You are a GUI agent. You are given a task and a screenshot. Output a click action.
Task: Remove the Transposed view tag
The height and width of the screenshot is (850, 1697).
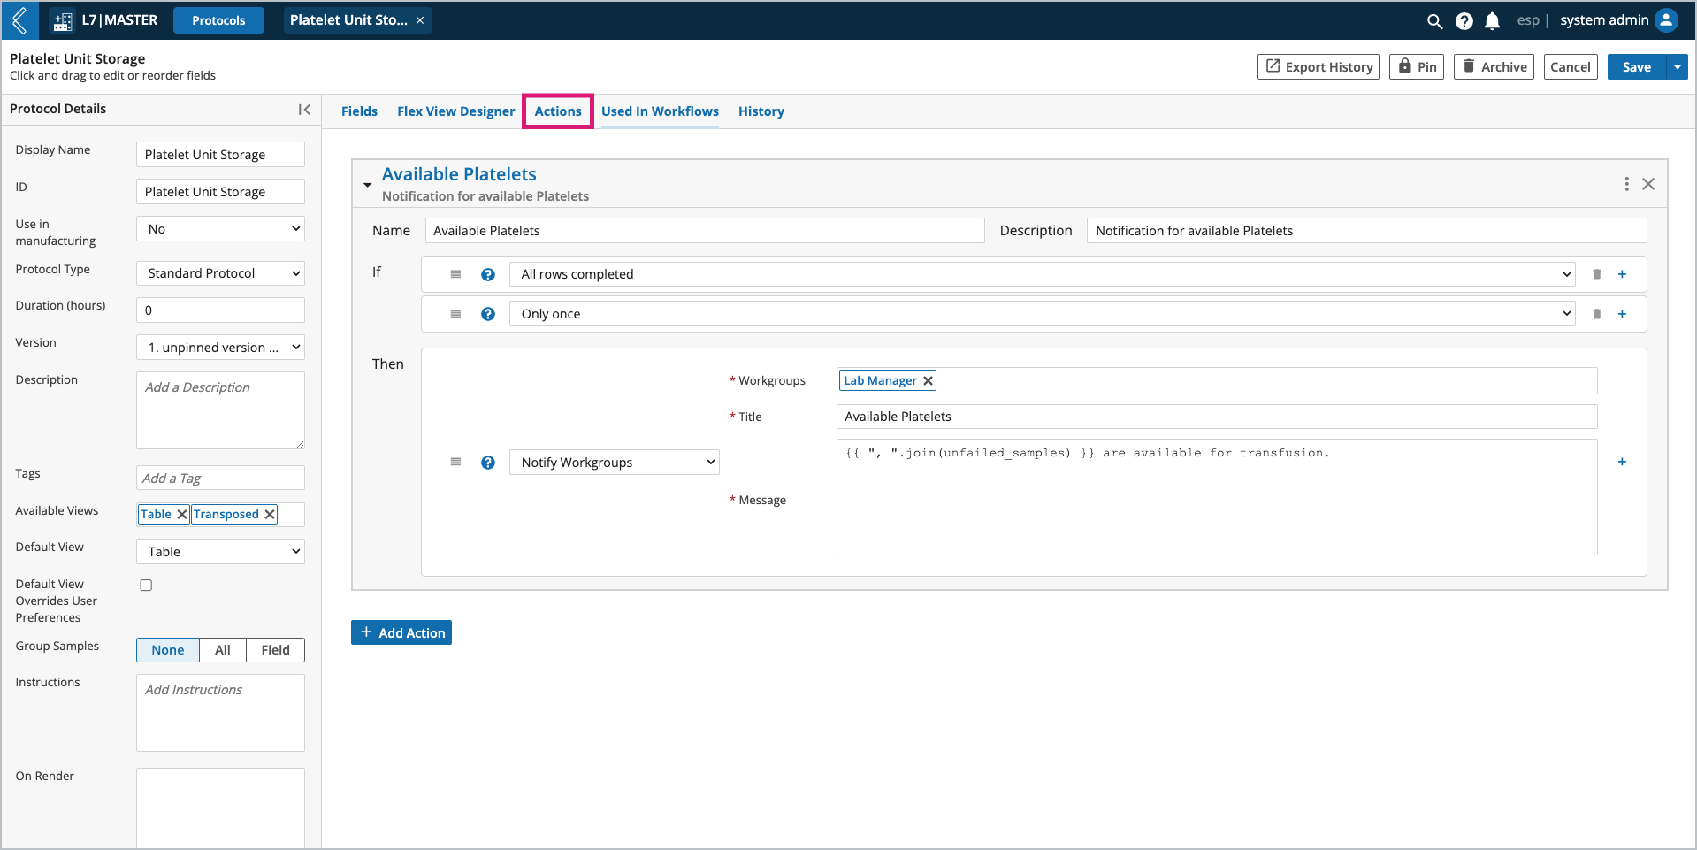click(270, 515)
